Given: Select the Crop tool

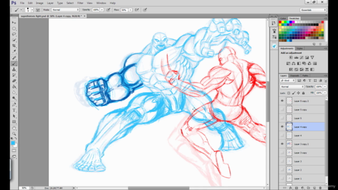Looking at the screenshot, I should [14, 46].
